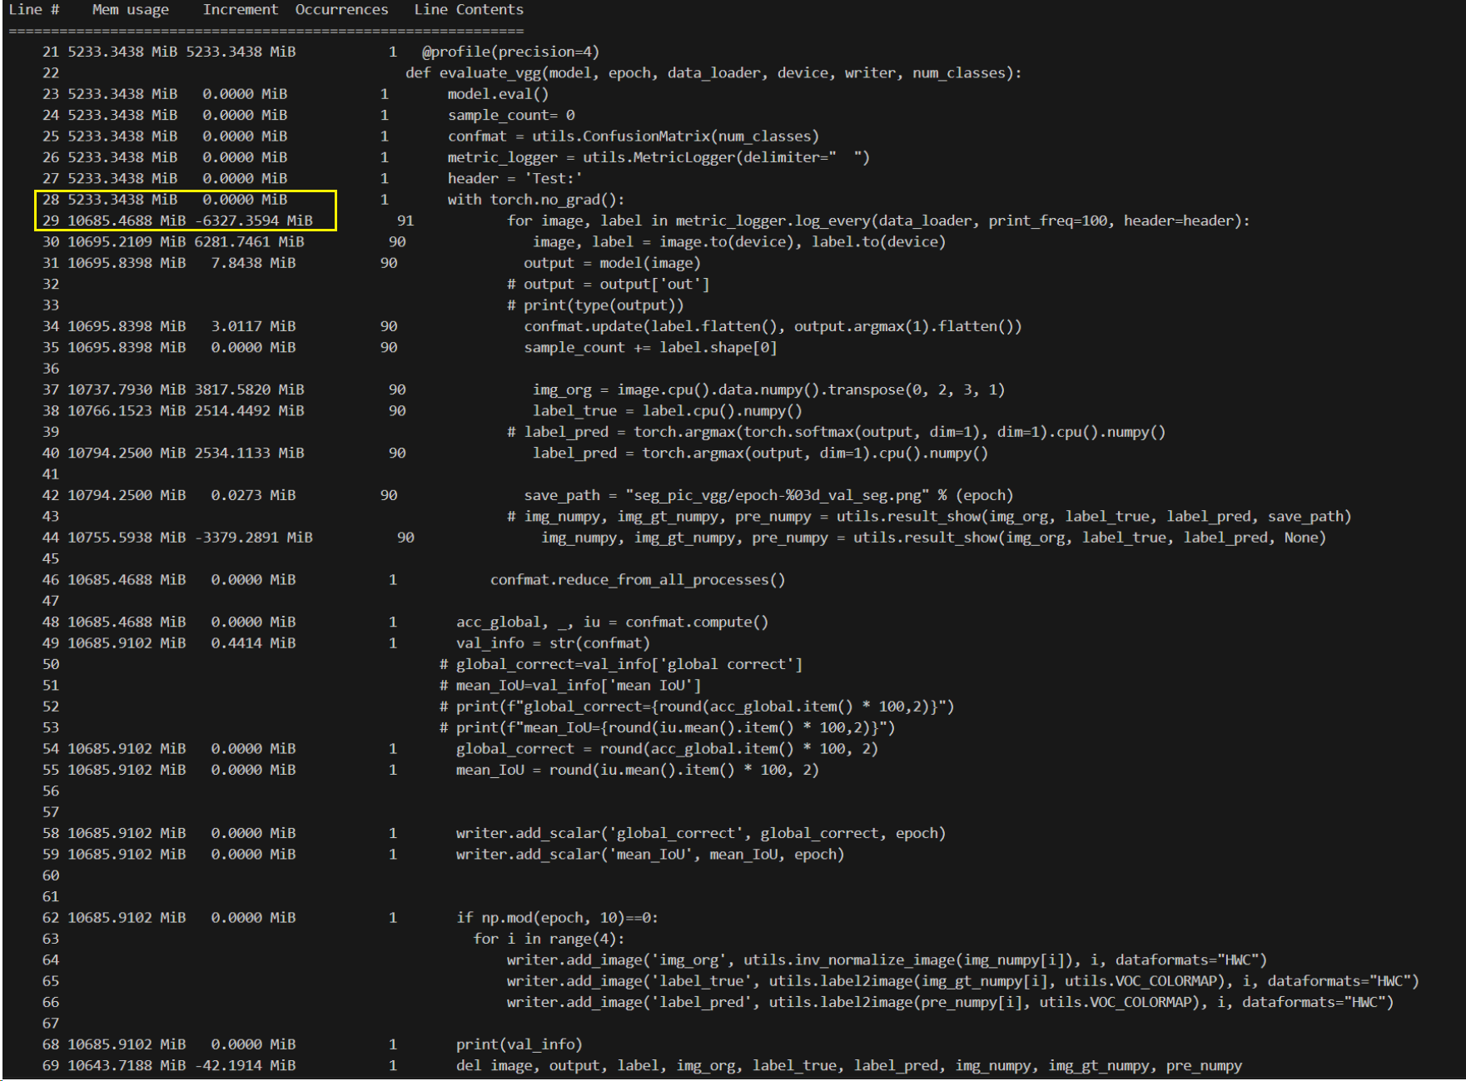Click "writer.add_image('label_pred'" line
The image size is (1466, 1081).
[950, 1003]
